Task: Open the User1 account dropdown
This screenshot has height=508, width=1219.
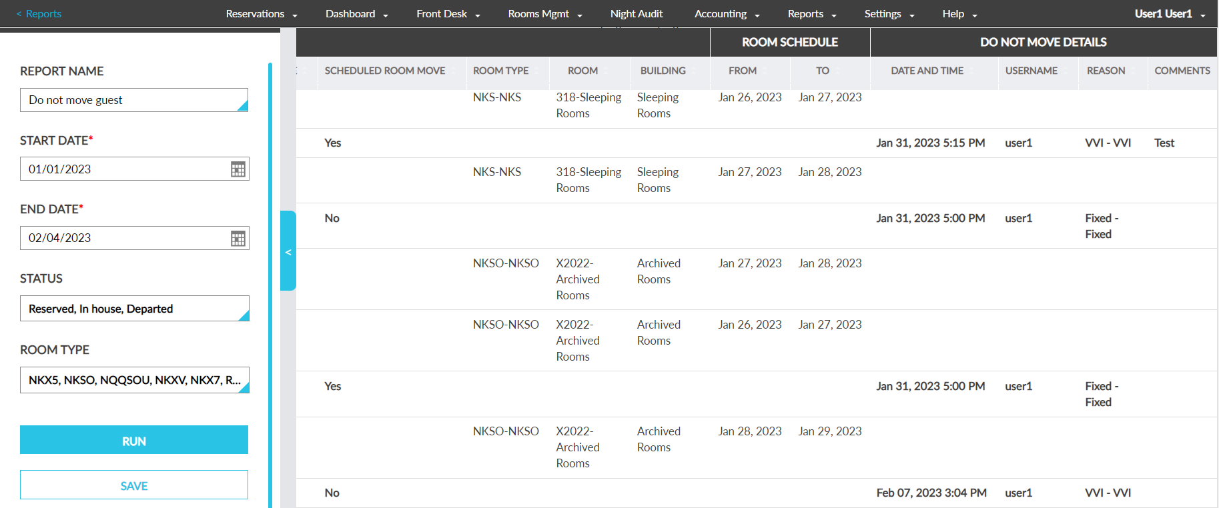Action: coord(1169,14)
